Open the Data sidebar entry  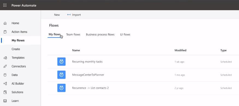pyautogui.click(x=14, y=75)
